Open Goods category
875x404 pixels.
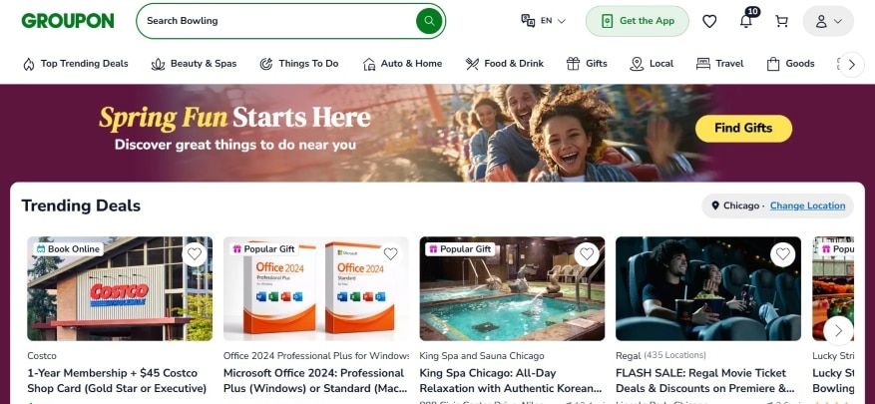click(791, 64)
